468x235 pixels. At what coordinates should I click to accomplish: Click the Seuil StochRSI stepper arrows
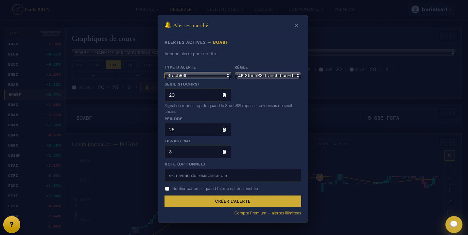click(224, 95)
